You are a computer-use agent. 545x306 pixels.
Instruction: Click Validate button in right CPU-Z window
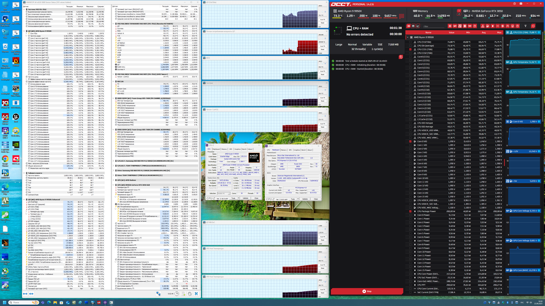coord(305,199)
